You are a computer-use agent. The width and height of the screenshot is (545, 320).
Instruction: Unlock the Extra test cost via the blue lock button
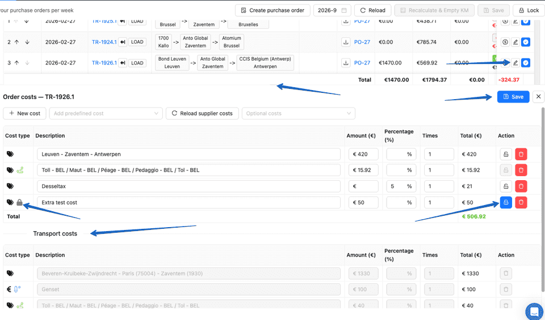point(506,202)
